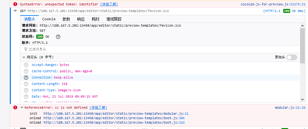The width and height of the screenshot is (308, 129).
Task: Open 详细了解 link next to SyntaxError
Action: click(109, 4)
